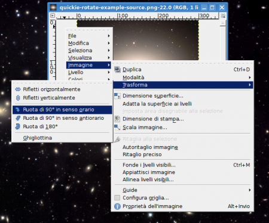Select Ghigliottina
The height and width of the screenshot is (223, 269).
[62, 138]
